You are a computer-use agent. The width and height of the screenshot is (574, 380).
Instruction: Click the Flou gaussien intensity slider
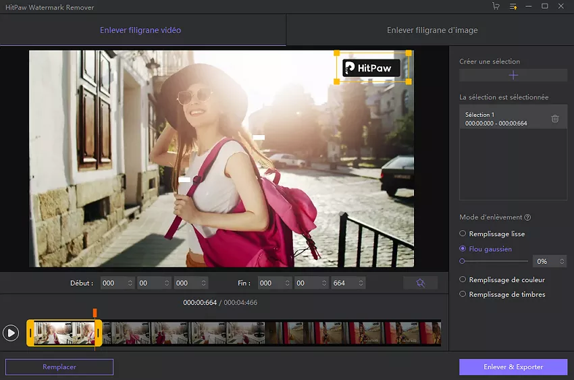click(x=494, y=261)
